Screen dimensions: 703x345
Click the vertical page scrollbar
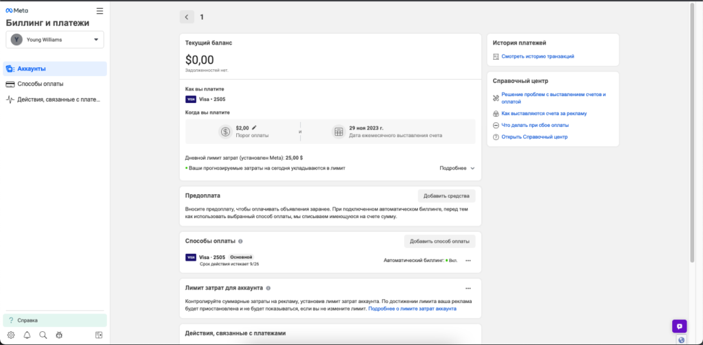click(692, 133)
